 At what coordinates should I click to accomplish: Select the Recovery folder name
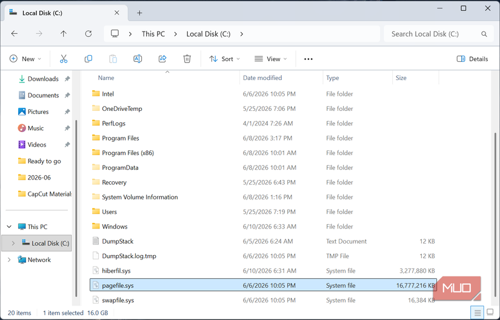pos(114,182)
